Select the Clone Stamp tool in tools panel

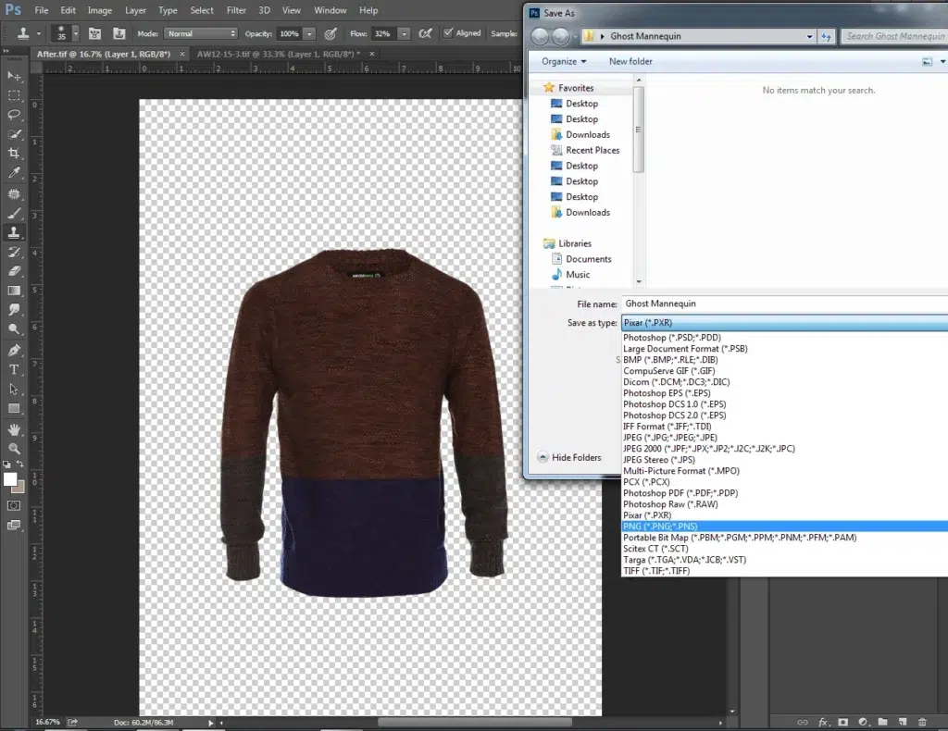click(14, 232)
